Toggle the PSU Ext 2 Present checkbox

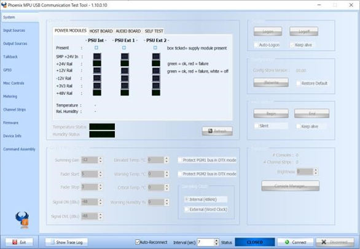155,48
